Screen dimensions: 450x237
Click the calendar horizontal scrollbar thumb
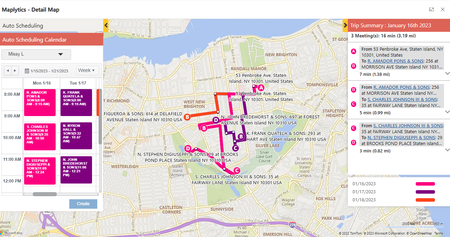45,194
